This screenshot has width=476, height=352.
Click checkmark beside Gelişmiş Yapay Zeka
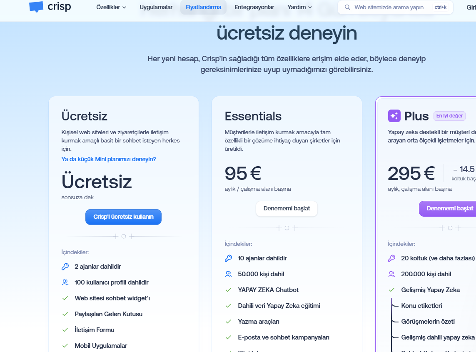(391, 290)
